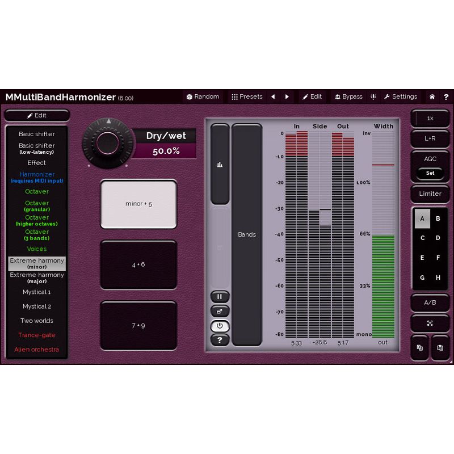Select preset slot A
The width and height of the screenshot is (454, 454).
pos(422,218)
